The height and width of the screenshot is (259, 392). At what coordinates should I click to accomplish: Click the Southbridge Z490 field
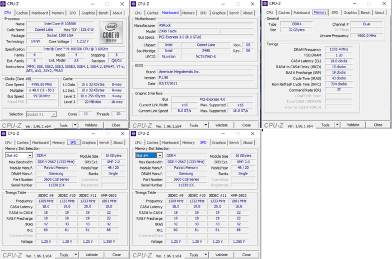click(x=206, y=51)
